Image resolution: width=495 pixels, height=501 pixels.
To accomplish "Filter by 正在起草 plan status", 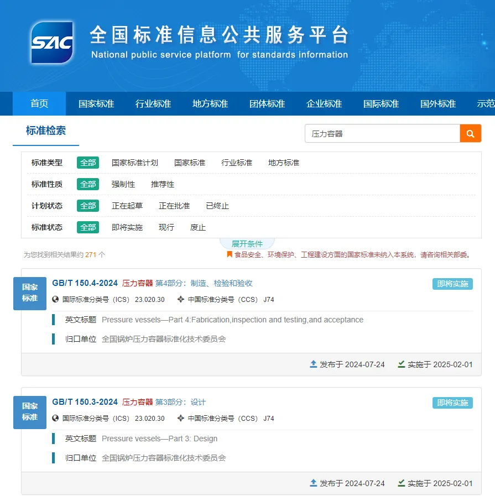I will (127, 206).
